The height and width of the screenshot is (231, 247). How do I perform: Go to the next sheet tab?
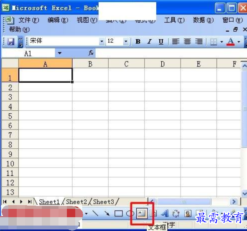pos(21,202)
